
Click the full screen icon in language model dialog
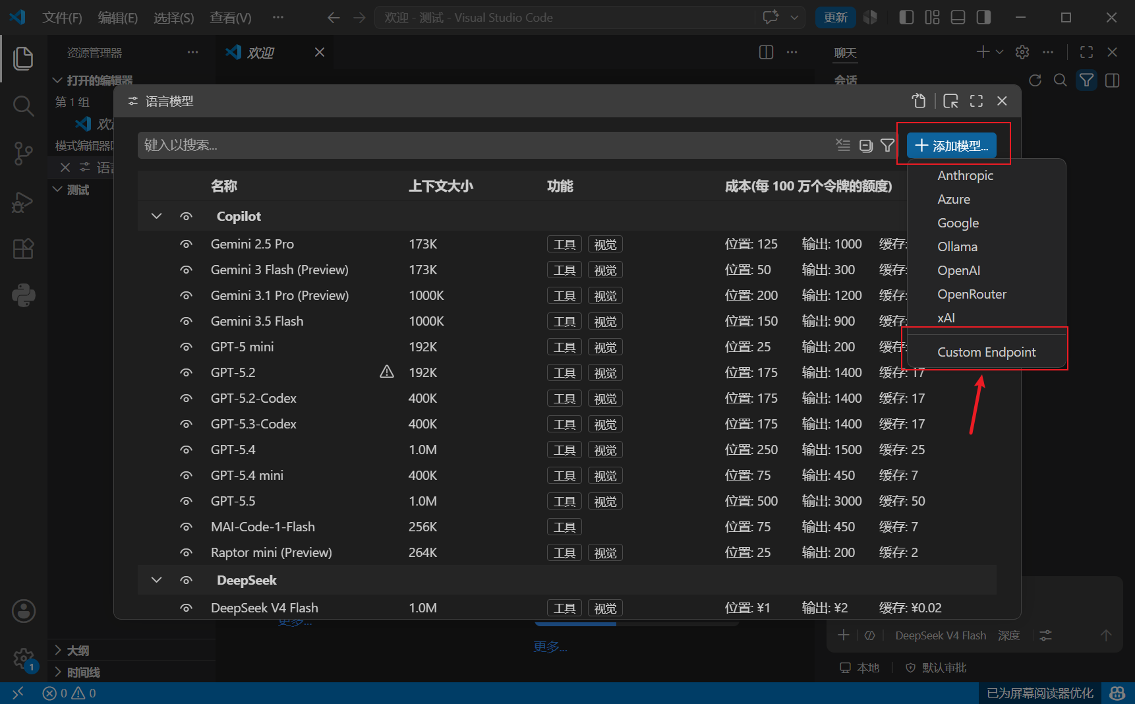(x=976, y=101)
